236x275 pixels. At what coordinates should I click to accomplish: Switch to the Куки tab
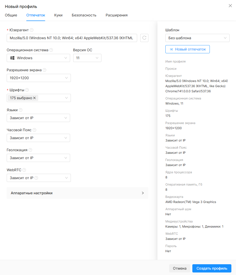[58, 15]
